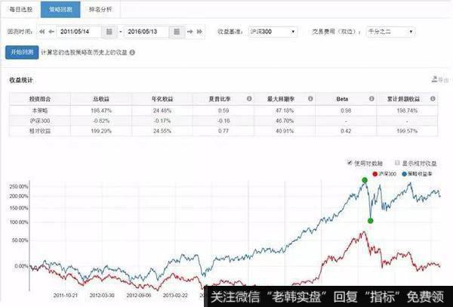Screen dimensions: 453x307
Task: Select the green peak marker on the chart
Action: [x=365, y=180]
